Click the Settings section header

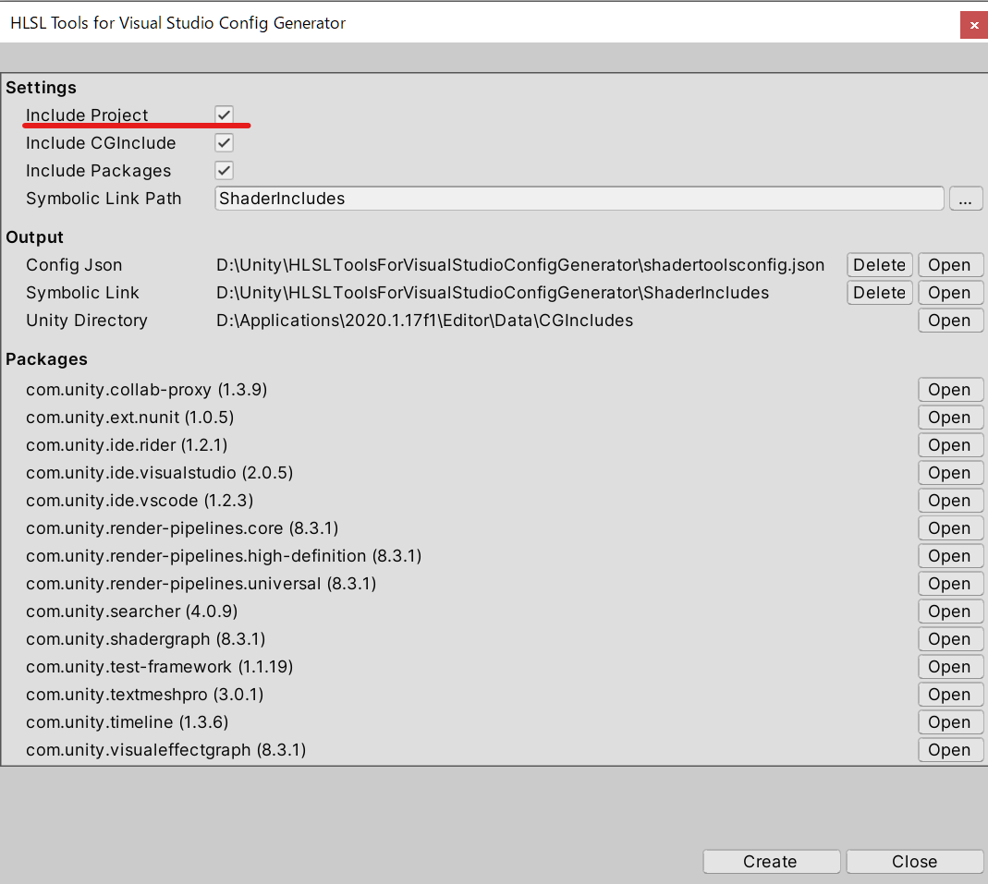pos(41,88)
